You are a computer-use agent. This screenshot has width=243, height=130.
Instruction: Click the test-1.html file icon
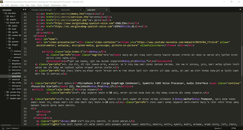[x=10, y=89]
